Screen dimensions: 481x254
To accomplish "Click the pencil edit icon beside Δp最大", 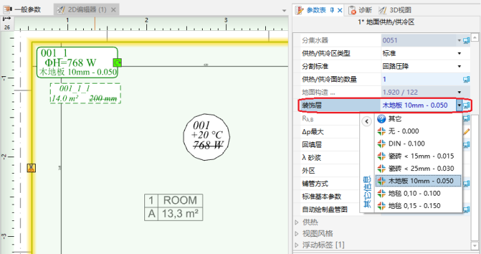I will 467,132.
